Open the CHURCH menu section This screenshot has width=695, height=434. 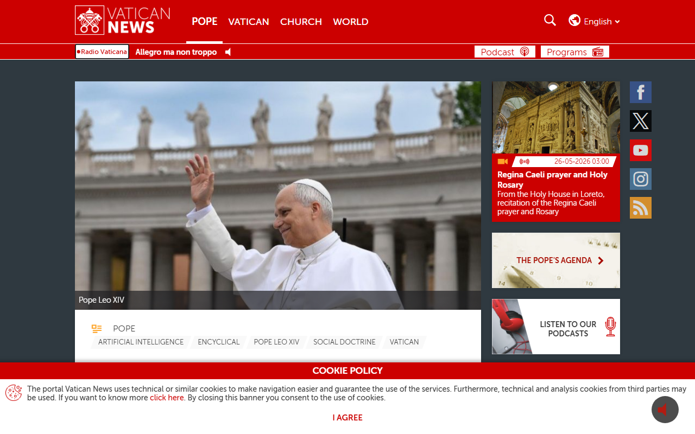pyautogui.click(x=301, y=22)
